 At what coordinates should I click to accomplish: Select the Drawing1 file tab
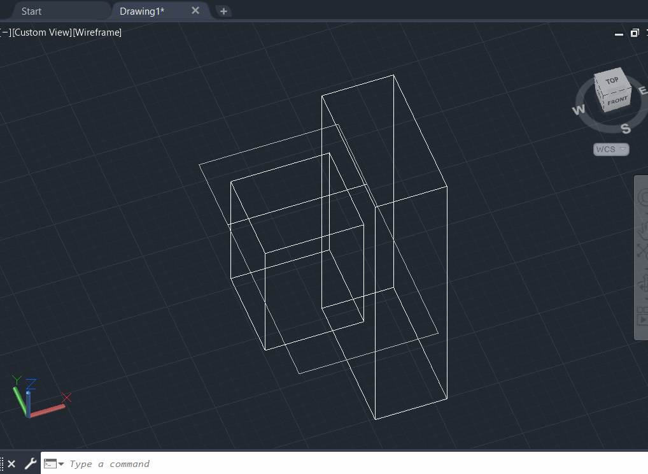[141, 10]
